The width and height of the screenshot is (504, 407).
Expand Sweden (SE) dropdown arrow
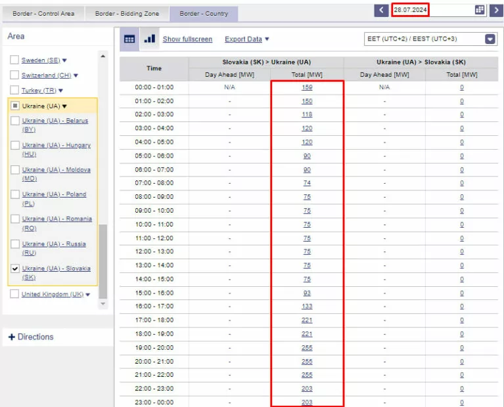point(64,60)
